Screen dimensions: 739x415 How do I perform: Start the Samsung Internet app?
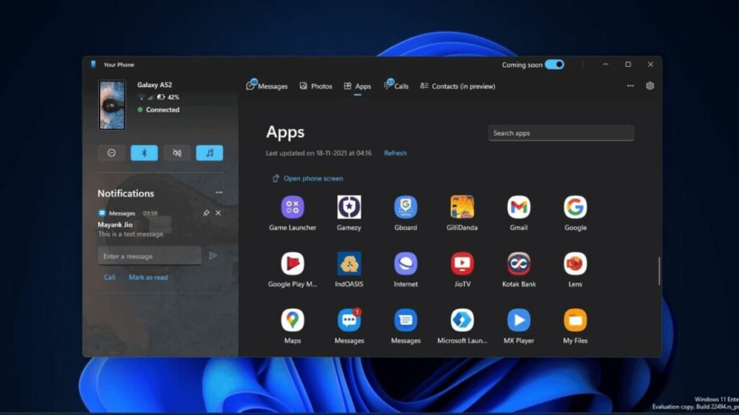[405, 263]
